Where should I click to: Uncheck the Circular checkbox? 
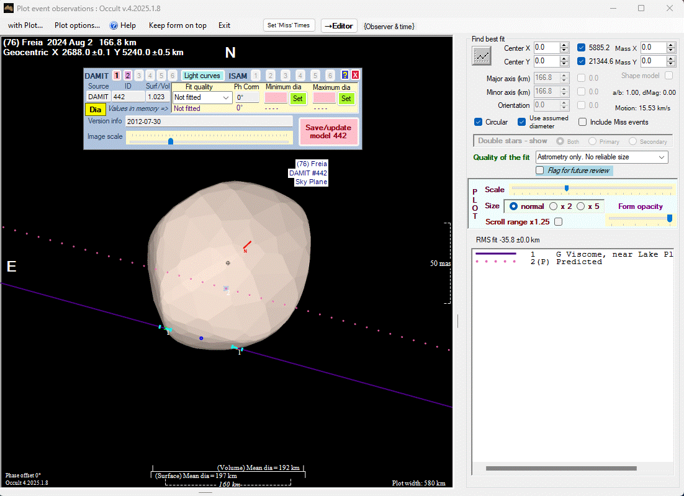pos(478,122)
